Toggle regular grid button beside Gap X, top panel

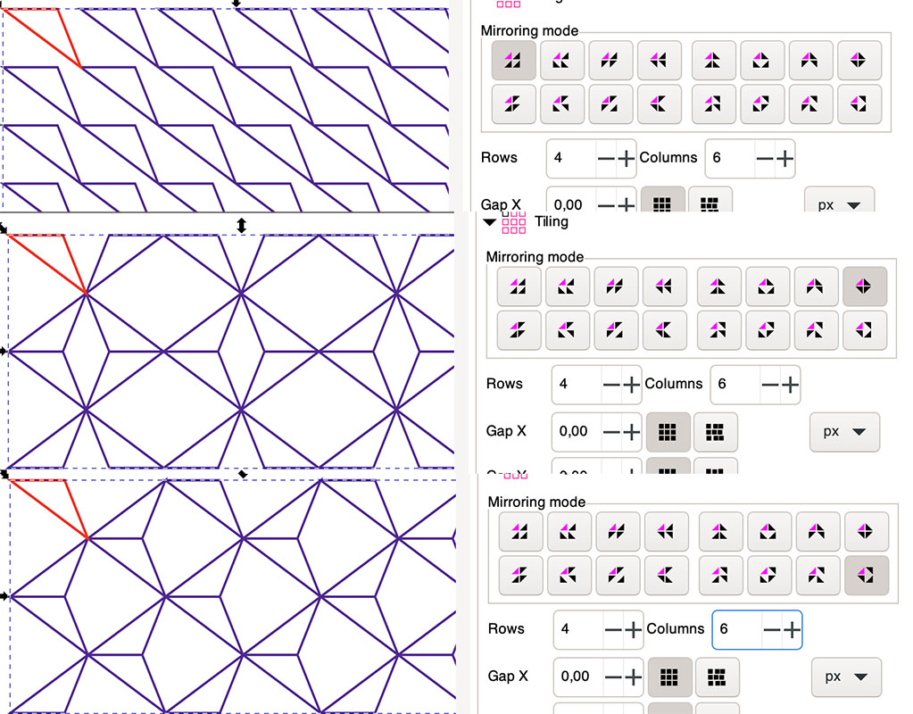(662, 200)
